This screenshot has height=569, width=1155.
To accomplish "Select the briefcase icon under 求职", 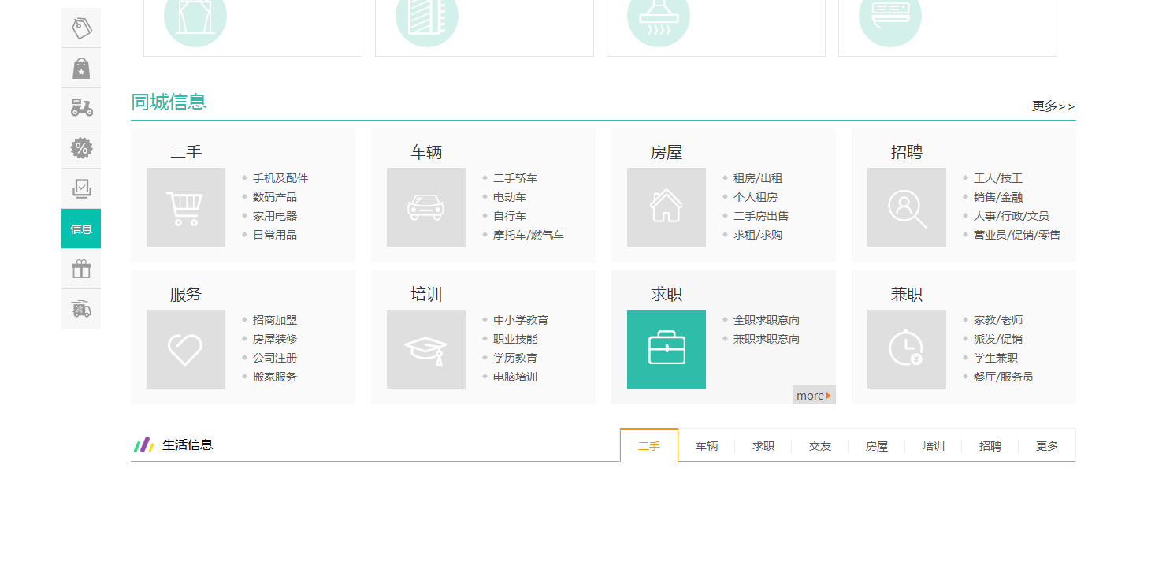I will [x=667, y=349].
